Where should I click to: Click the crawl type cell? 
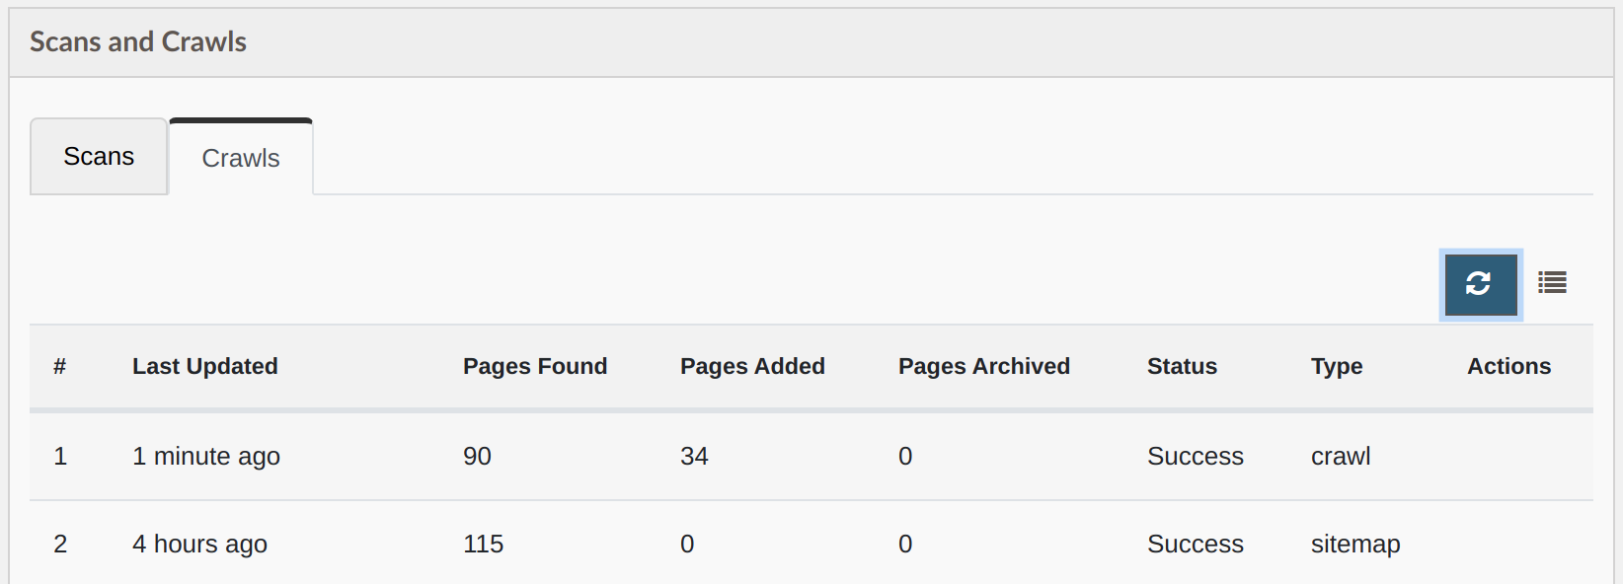(x=1341, y=456)
